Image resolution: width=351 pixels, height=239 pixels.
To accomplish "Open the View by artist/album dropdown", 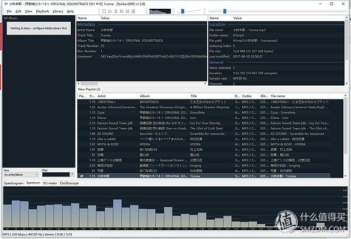I will tap(20, 175).
